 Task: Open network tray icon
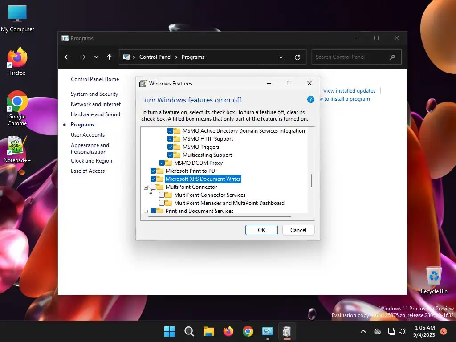click(391, 331)
